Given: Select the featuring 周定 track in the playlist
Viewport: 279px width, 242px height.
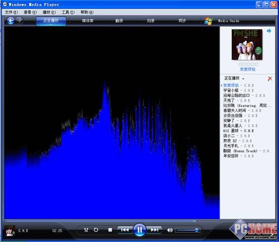Looking at the screenshot, I should [247, 105].
